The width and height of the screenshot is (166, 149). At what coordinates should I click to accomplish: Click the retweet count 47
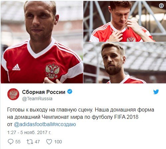(37, 142)
